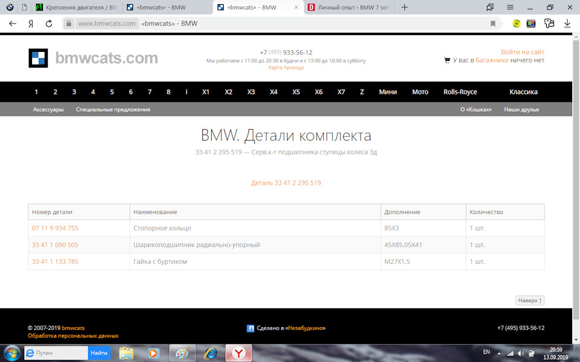Launch Windows Media Player from taskbar
This screenshot has width=580, height=362.
tap(153, 353)
